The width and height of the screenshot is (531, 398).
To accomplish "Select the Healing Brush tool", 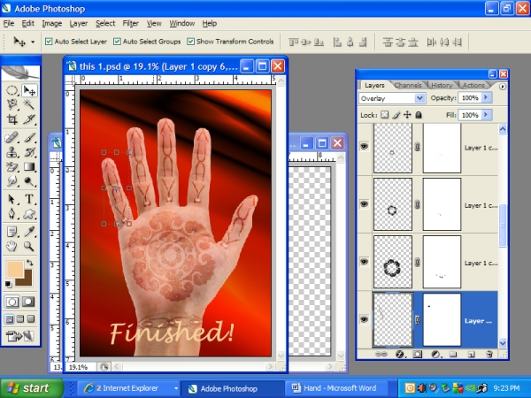I will pos(12,137).
